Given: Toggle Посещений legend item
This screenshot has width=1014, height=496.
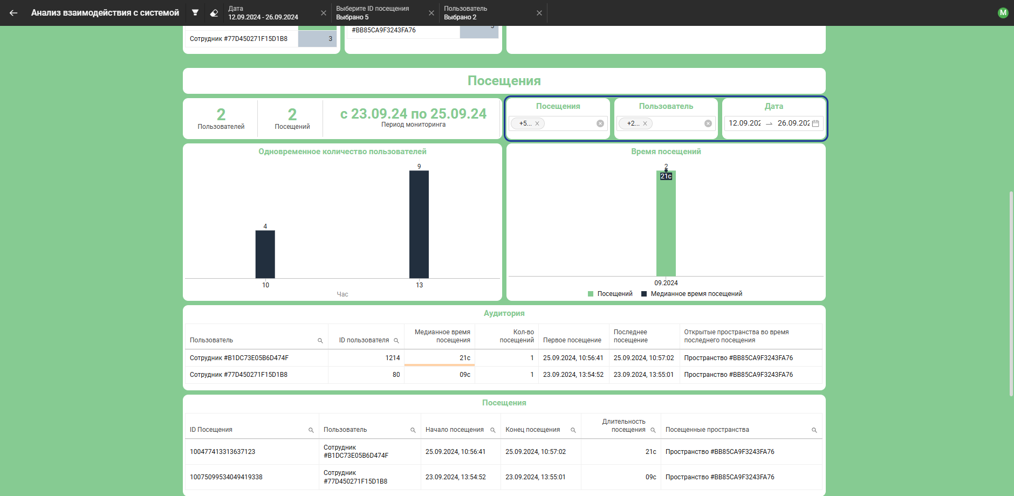Looking at the screenshot, I should click(610, 294).
